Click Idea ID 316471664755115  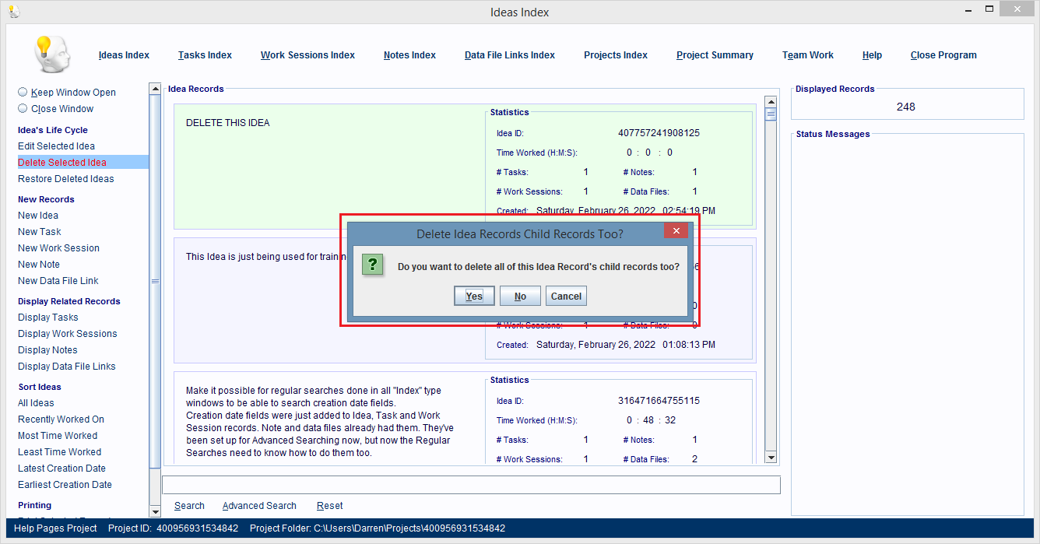pyautogui.click(x=659, y=401)
